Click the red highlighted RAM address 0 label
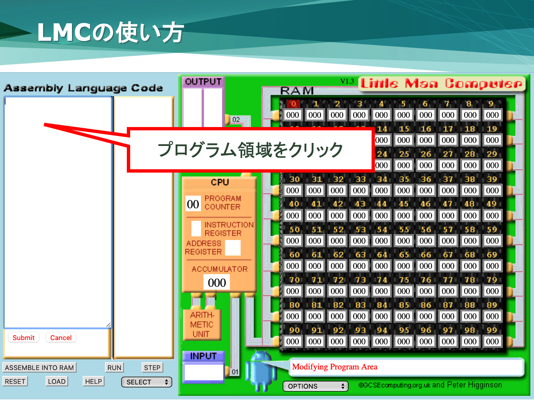534x400 pixels. 293,104
